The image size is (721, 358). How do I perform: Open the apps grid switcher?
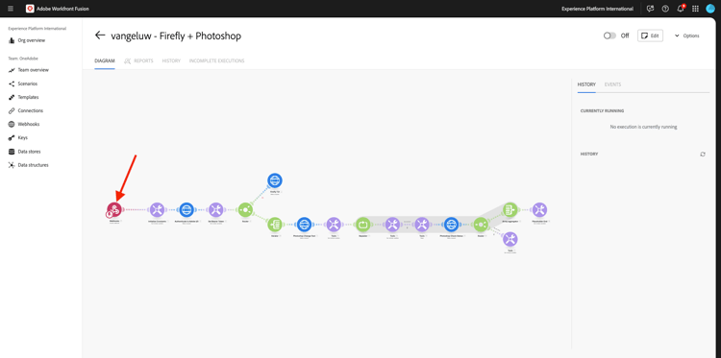pos(695,9)
